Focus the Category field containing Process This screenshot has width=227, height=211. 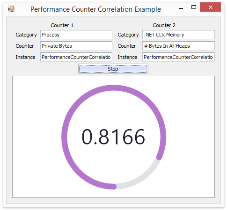pos(76,35)
